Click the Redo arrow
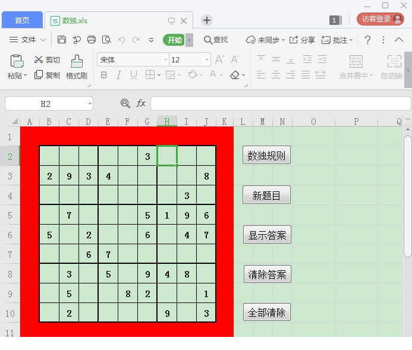 136,40
